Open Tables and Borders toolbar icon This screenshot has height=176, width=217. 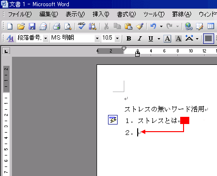click(x=200, y=26)
